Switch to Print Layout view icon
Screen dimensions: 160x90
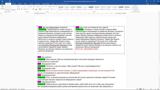coord(140,89)
